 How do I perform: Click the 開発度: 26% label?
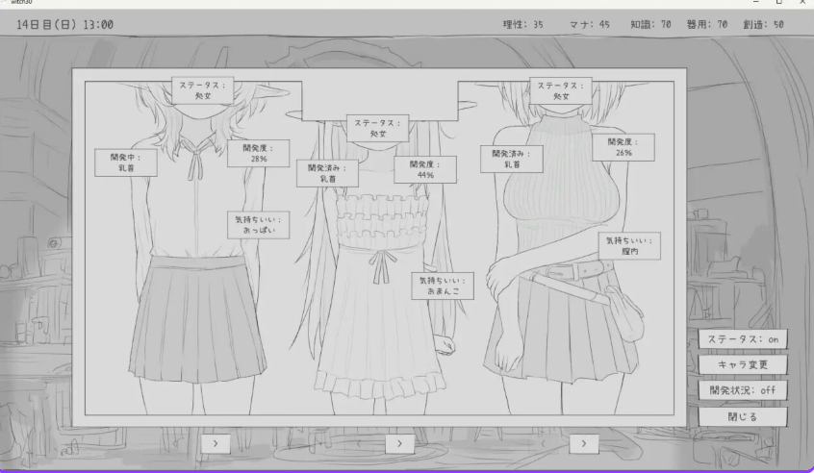tap(623, 147)
